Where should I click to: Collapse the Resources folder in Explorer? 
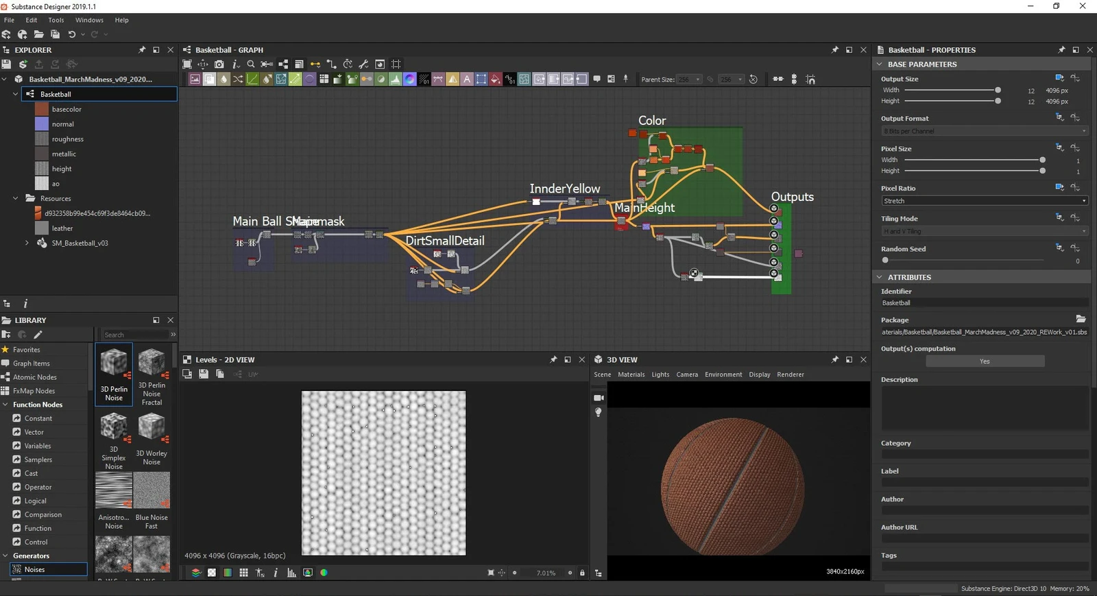16,198
